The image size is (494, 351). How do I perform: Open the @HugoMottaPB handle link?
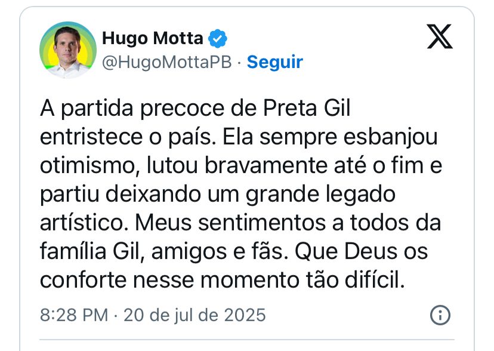(x=166, y=61)
